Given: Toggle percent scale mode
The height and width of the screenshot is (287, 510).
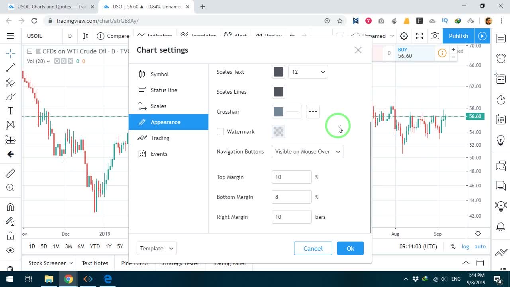Looking at the screenshot, I should [453, 246].
